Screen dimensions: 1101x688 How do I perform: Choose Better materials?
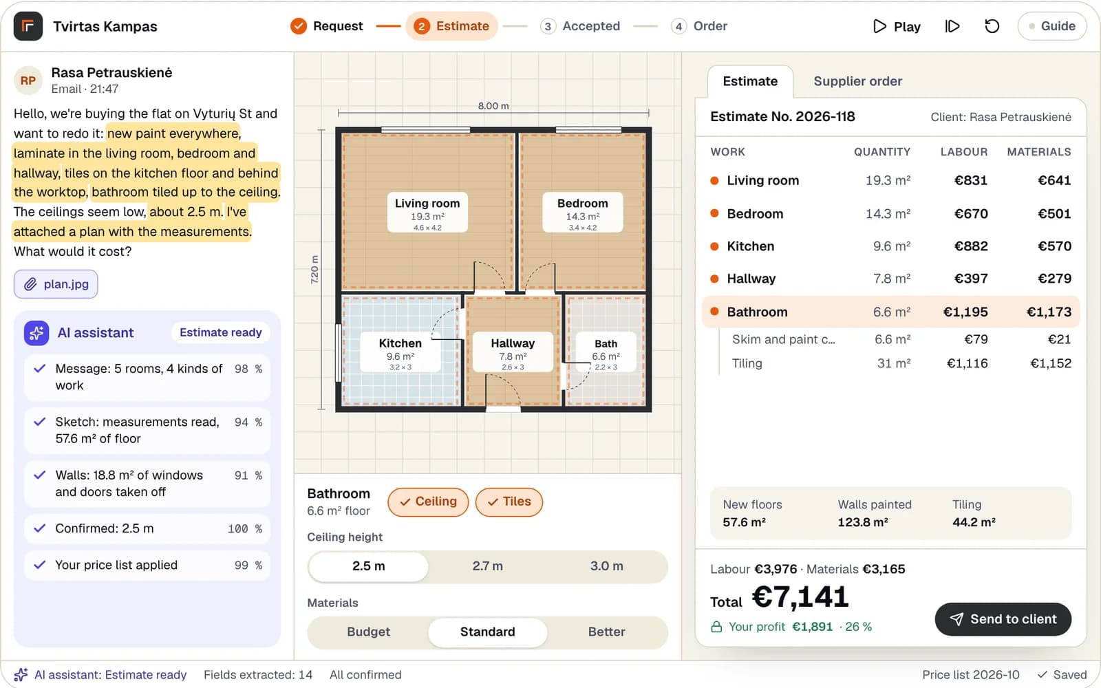606,632
